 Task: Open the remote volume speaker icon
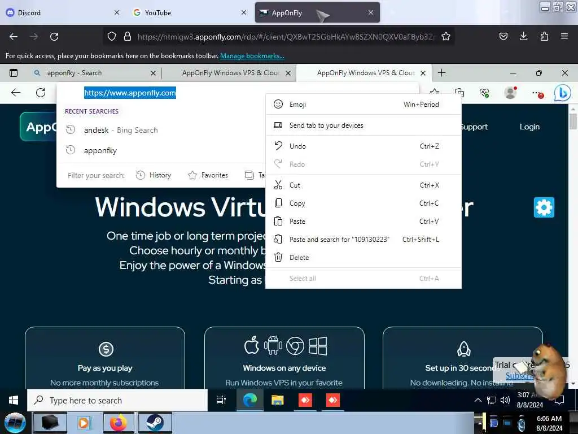click(505, 400)
